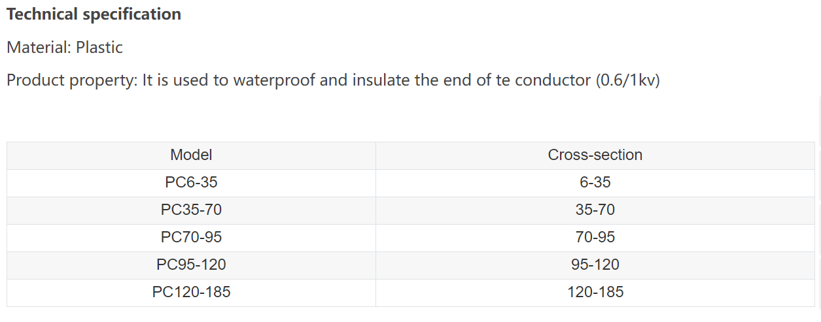The width and height of the screenshot is (821, 322).
Task: Select the PC35-70 model cell
Action: [x=191, y=210]
